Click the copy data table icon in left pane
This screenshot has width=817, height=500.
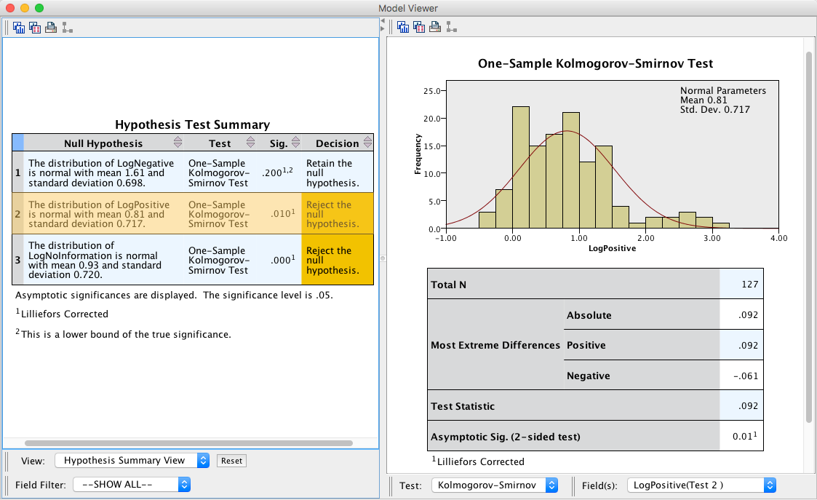tap(35, 28)
